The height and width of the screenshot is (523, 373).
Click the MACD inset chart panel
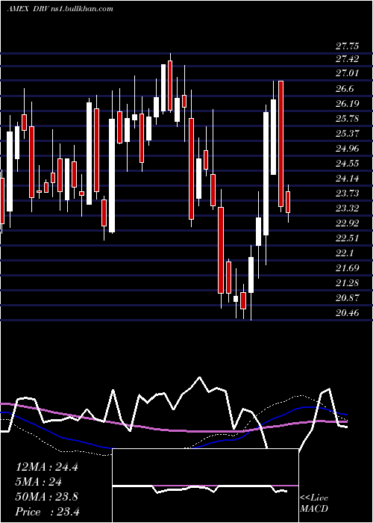[205, 486]
